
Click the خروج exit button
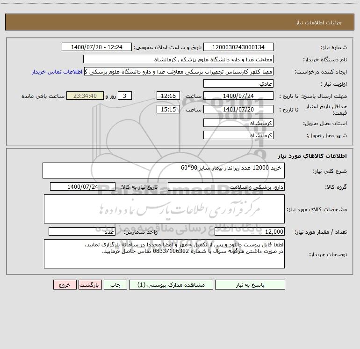coord(65,284)
